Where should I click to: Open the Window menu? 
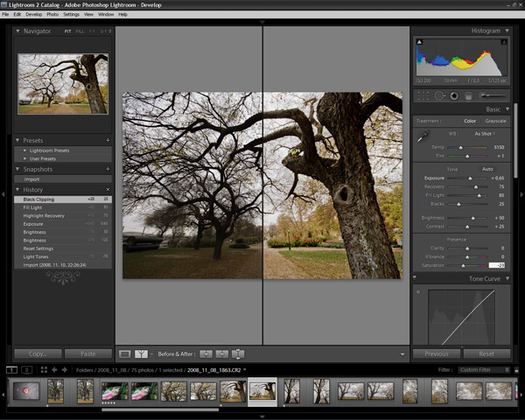[x=106, y=14]
